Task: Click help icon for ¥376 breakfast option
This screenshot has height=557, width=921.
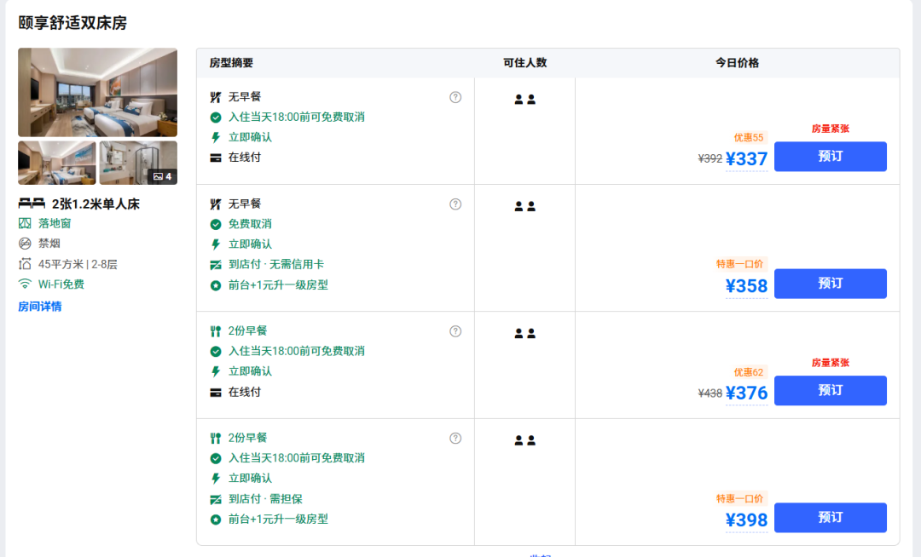Action: pos(455,331)
